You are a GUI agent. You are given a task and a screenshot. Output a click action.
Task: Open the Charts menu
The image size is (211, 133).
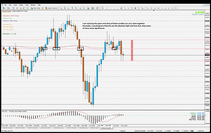21,5
